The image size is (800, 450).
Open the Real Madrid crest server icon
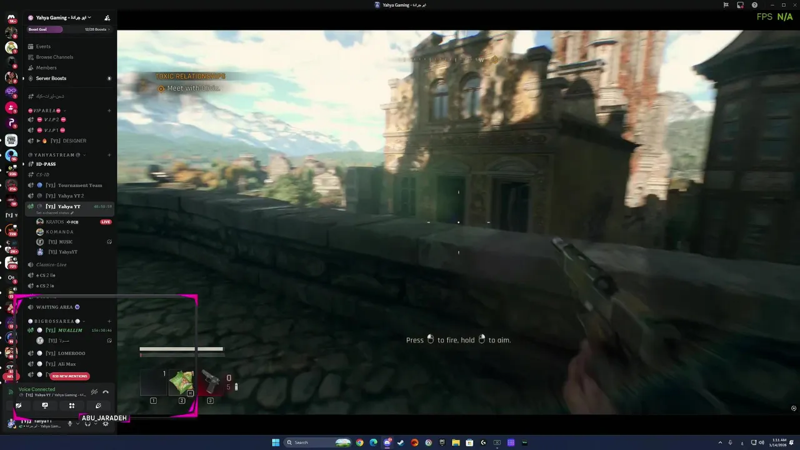(x=11, y=47)
